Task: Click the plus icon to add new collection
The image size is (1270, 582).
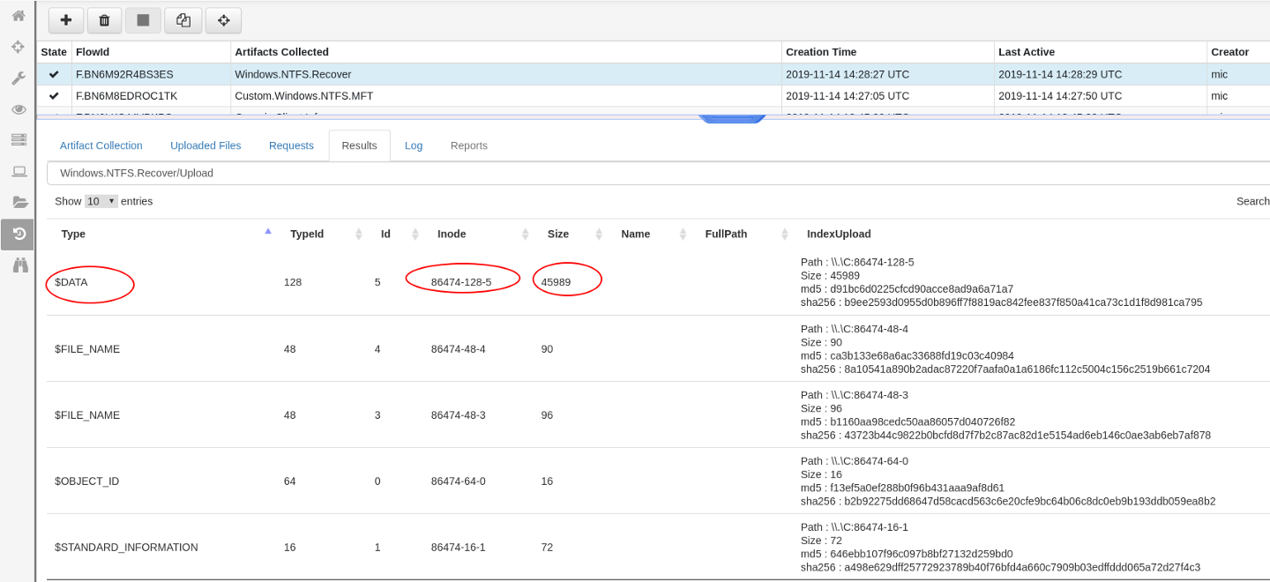Action: click(66, 20)
